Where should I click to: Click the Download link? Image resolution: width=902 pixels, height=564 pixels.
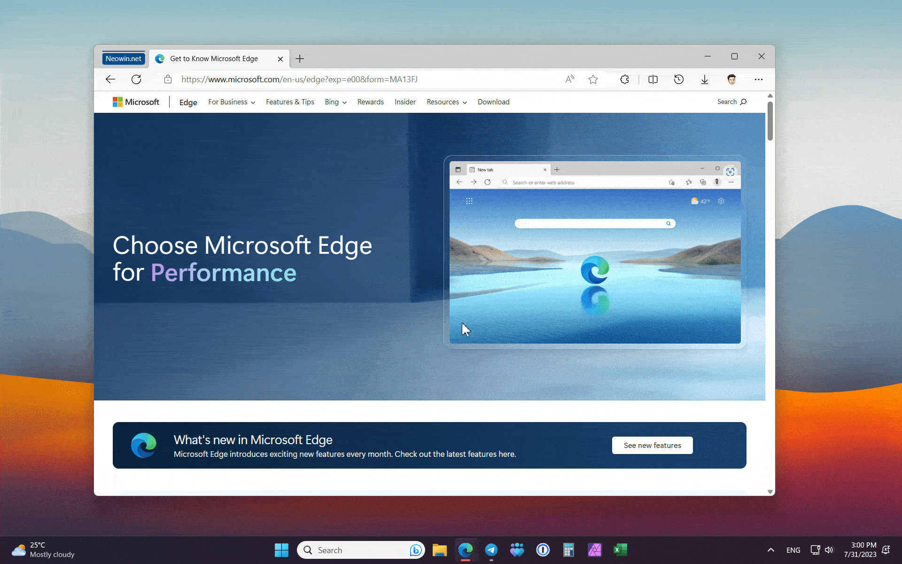click(493, 102)
